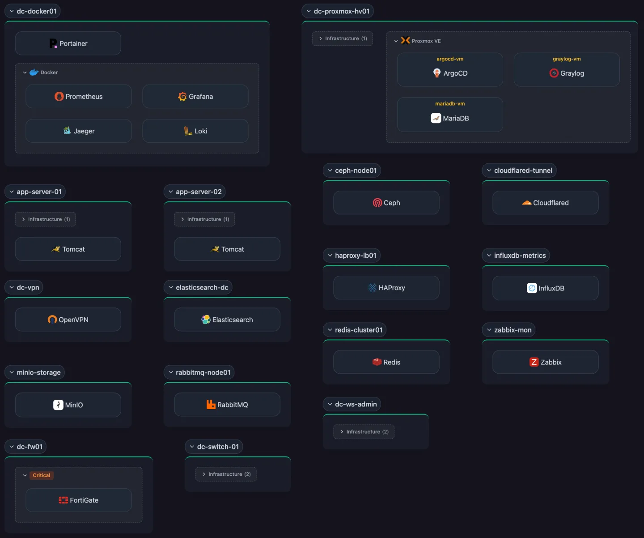Viewport: 644px width, 538px height.
Task: Select the ArgoCD icon in Proxmox VE
Action: [437, 73]
